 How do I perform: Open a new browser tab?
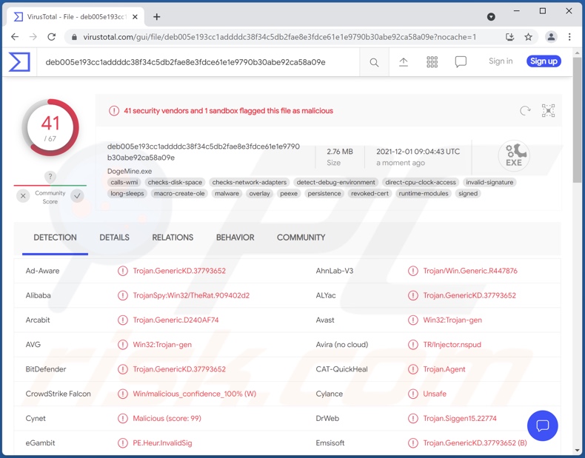(x=157, y=17)
